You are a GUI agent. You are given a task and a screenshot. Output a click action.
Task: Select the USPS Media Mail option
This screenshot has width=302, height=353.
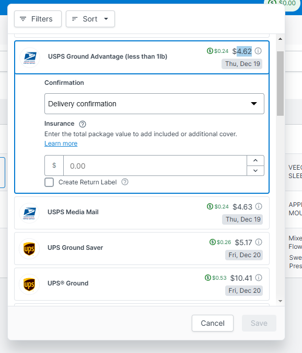pos(142,213)
